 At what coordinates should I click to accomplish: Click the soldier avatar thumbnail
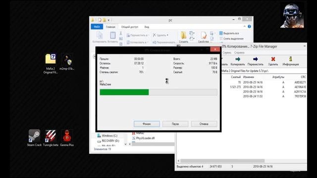(x=292, y=15)
